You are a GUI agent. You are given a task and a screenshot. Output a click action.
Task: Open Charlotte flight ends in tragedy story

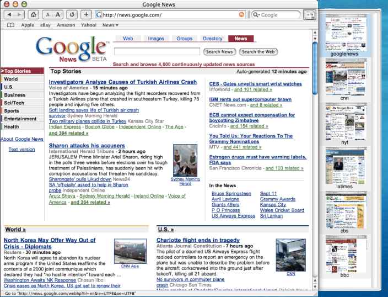(x=198, y=240)
